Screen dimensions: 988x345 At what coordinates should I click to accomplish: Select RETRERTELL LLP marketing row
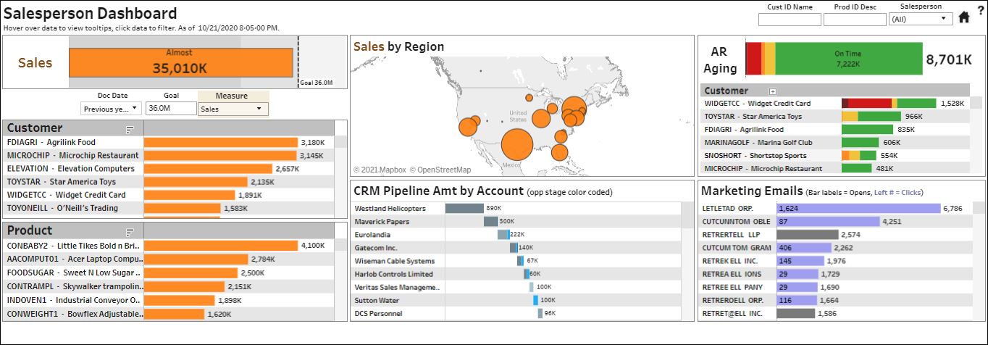pos(835,234)
